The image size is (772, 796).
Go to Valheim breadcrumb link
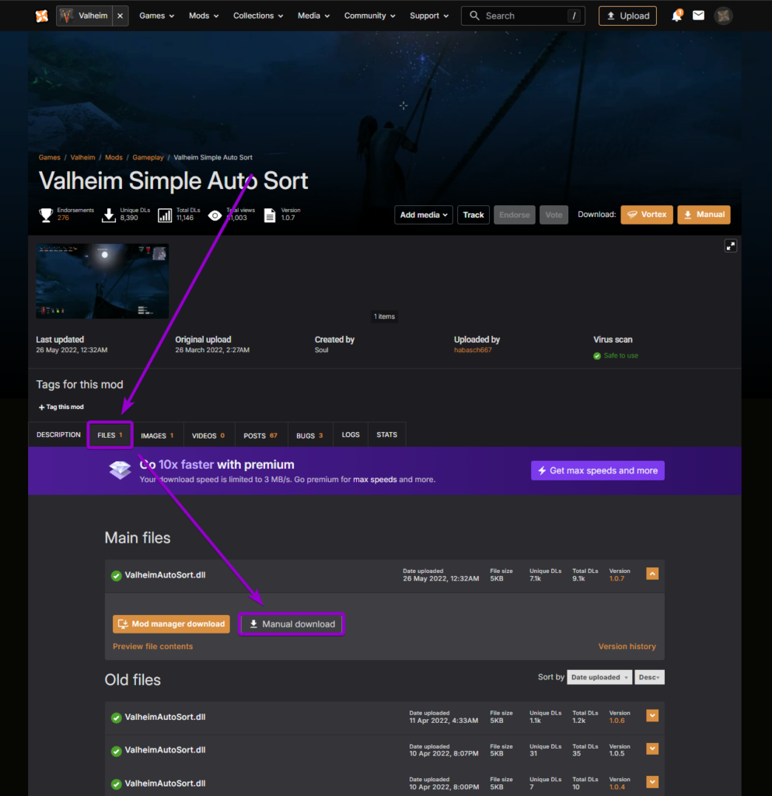click(x=82, y=157)
